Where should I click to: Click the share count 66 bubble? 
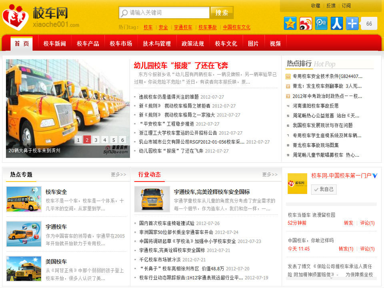click(369, 24)
